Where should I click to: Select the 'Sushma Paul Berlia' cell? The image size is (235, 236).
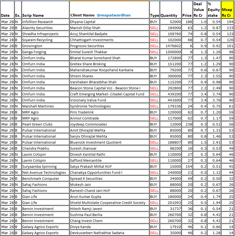109,215
